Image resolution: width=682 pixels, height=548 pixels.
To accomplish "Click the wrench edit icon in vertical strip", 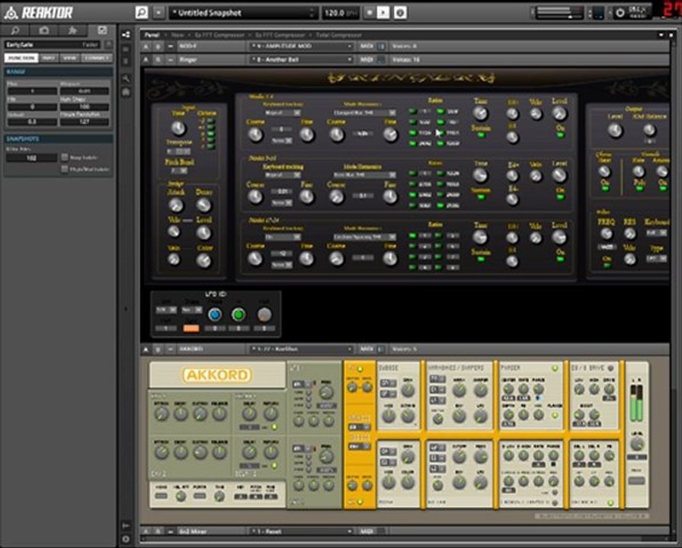I will [126, 78].
